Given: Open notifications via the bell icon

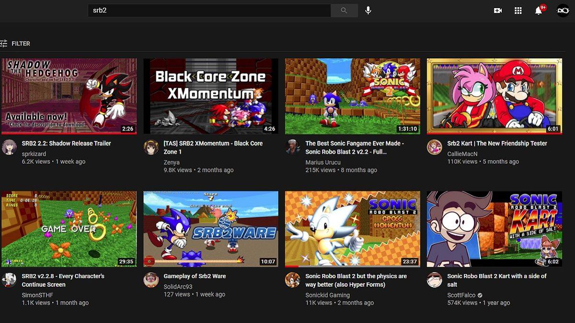Looking at the screenshot, I should (x=538, y=11).
